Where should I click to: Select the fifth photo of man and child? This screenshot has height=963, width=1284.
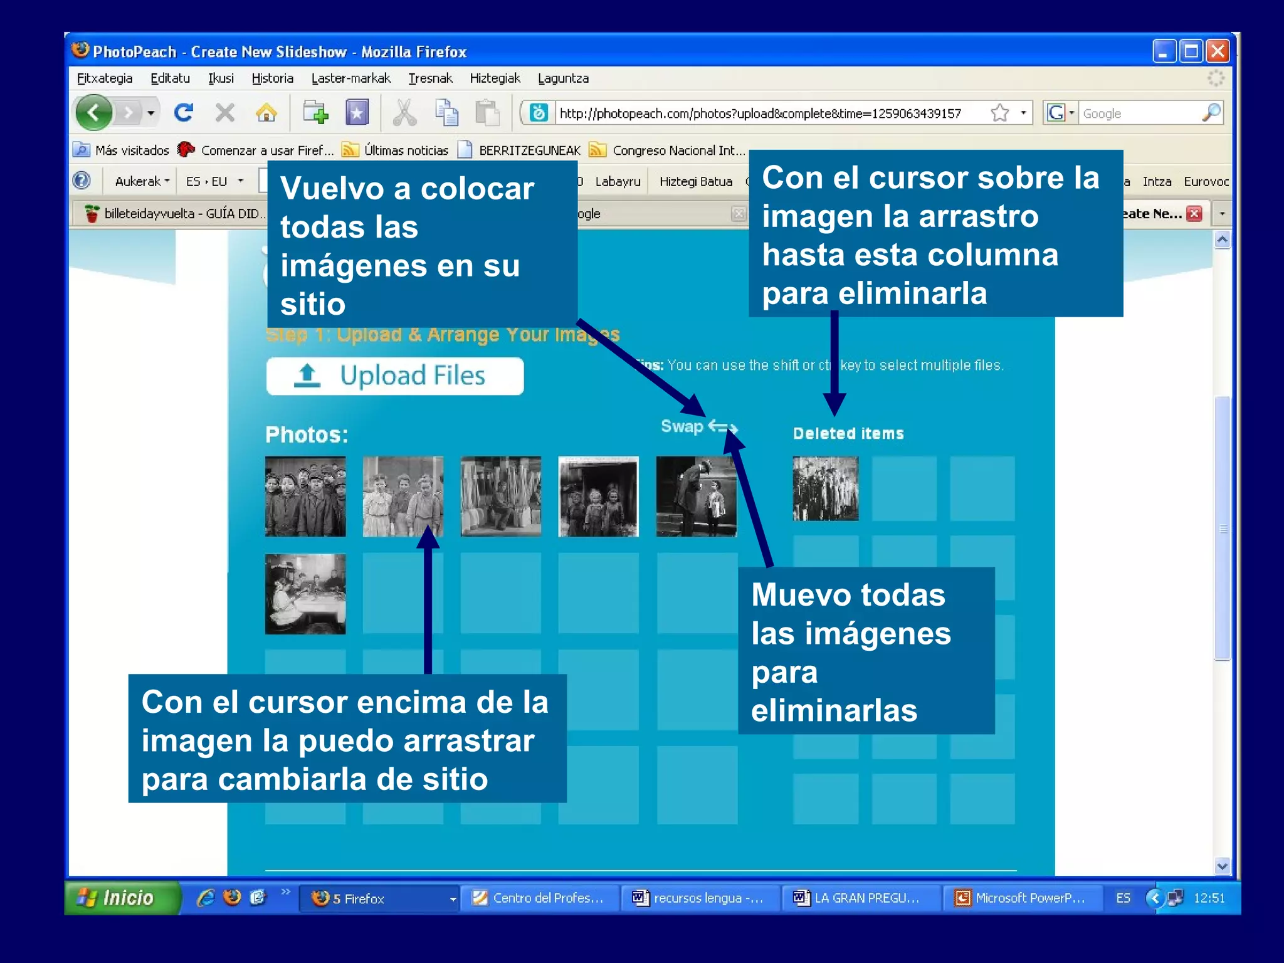697,497
